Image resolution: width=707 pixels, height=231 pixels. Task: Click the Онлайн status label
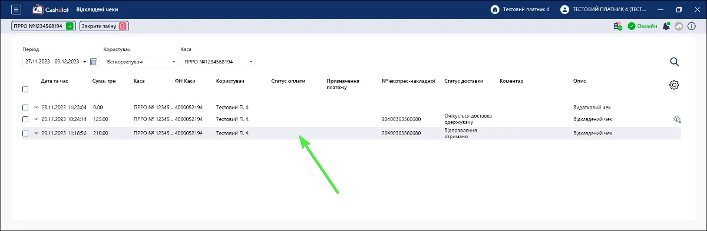click(647, 26)
